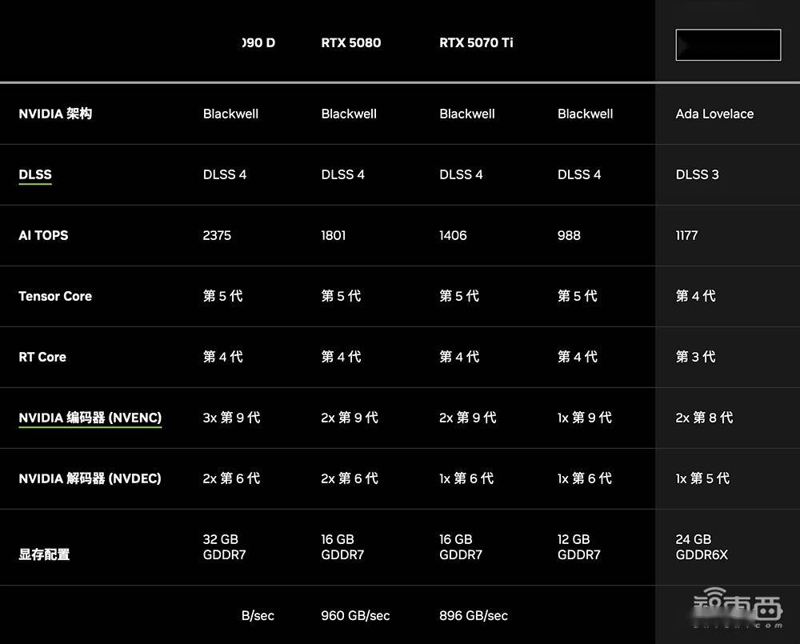Select Tensor Core 第 4 代 in Ada Lovelace column

(x=695, y=296)
